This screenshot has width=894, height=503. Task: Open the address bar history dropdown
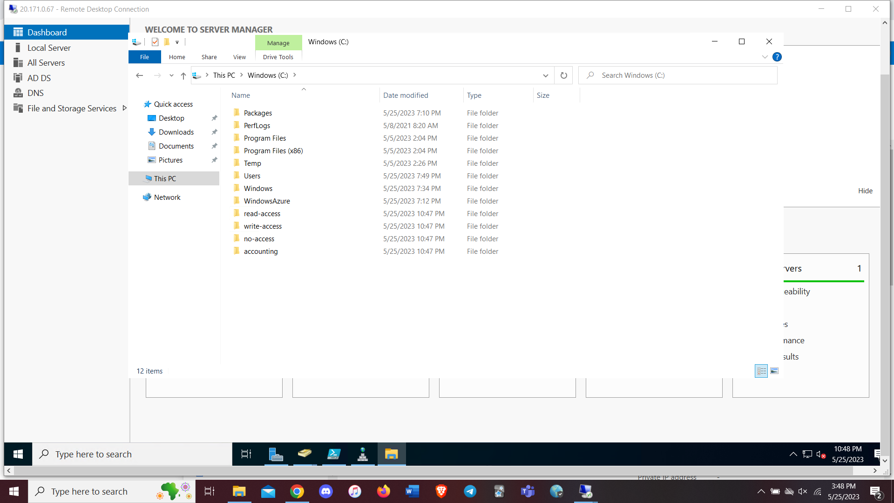point(545,75)
